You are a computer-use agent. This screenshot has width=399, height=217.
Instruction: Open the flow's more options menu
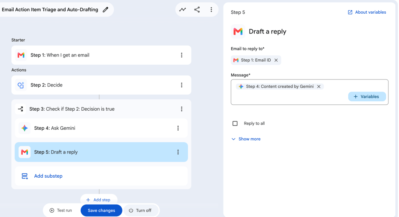click(x=211, y=10)
